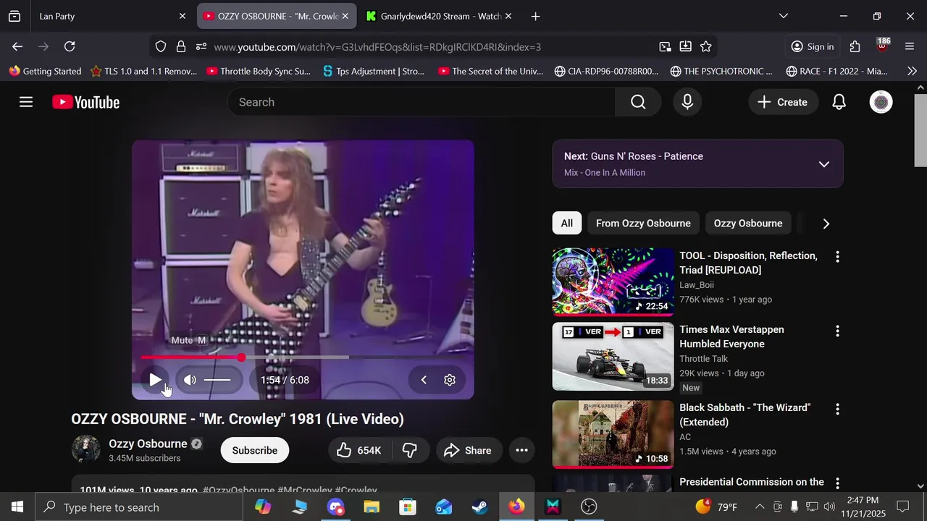Share the Mr. Crowley video
Image resolution: width=927 pixels, height=521 pixels.
point(468,450)
